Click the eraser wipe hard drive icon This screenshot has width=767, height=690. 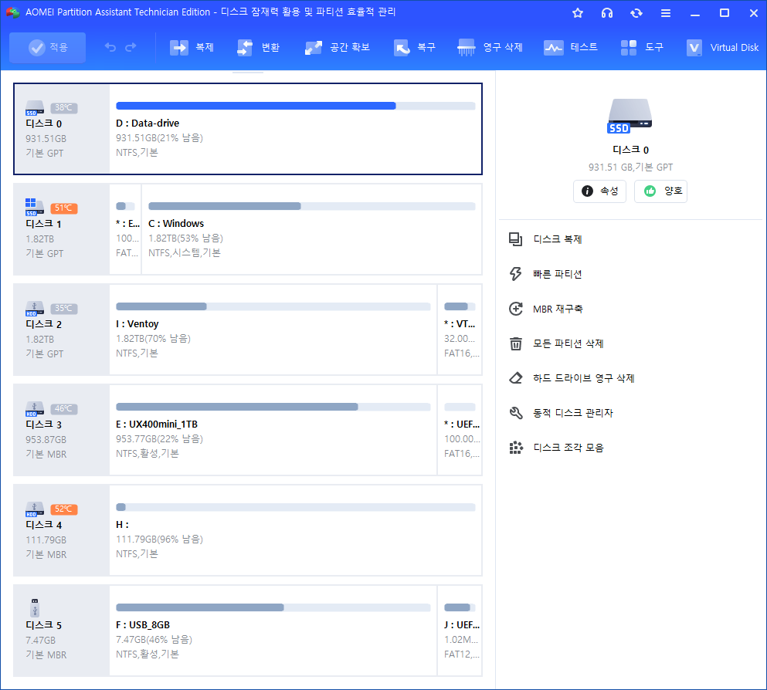click(515, 378)
